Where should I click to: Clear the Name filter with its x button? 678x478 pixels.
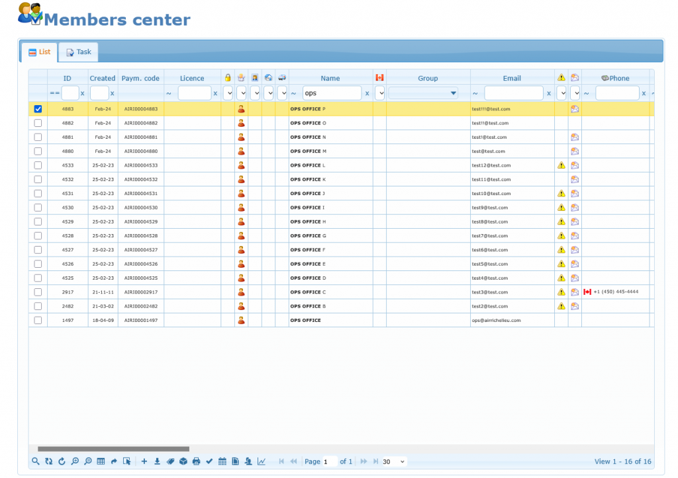pyautogui.click(x=367, y=93)
